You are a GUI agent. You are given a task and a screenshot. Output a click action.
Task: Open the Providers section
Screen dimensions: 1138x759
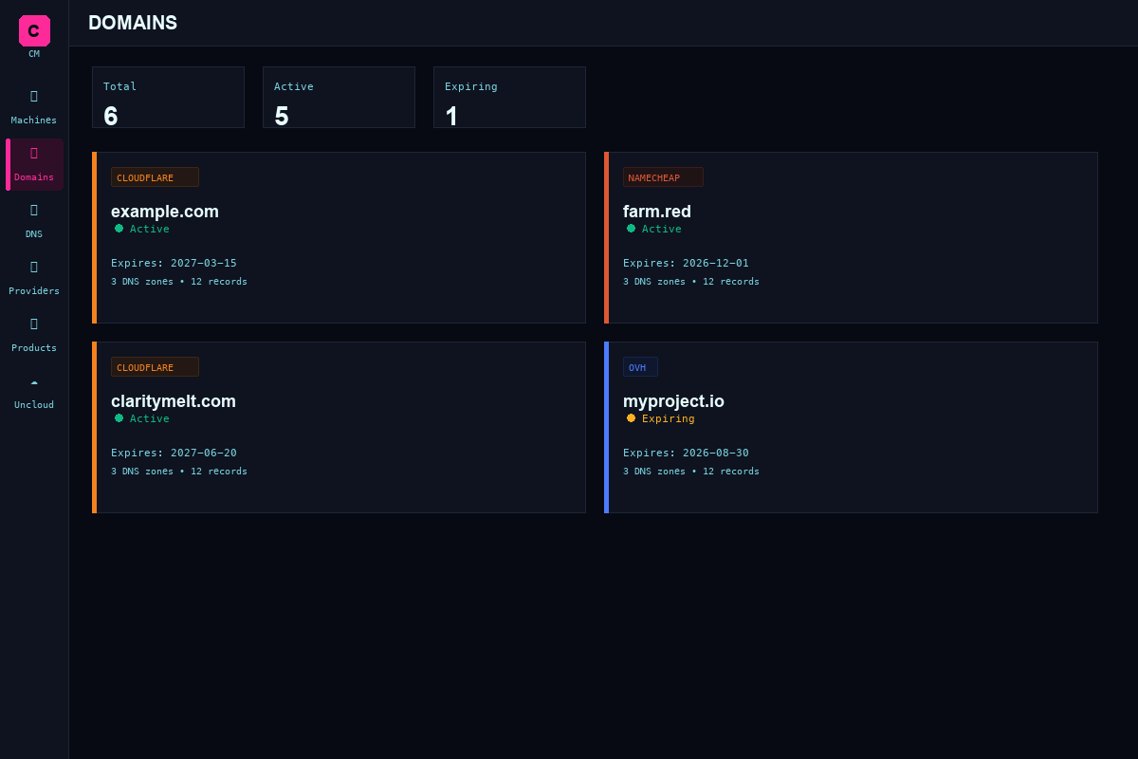[x=34, y=278]
